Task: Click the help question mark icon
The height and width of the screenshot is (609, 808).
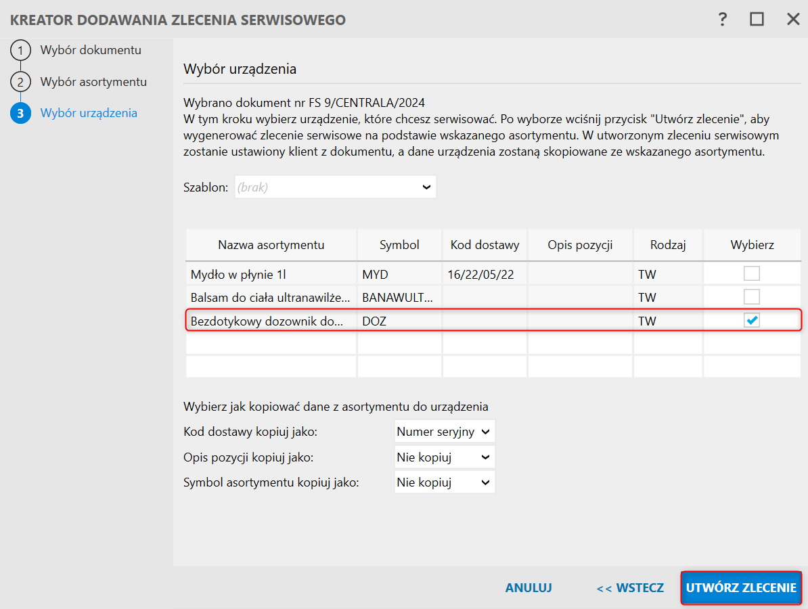Action: coord(722,20)
